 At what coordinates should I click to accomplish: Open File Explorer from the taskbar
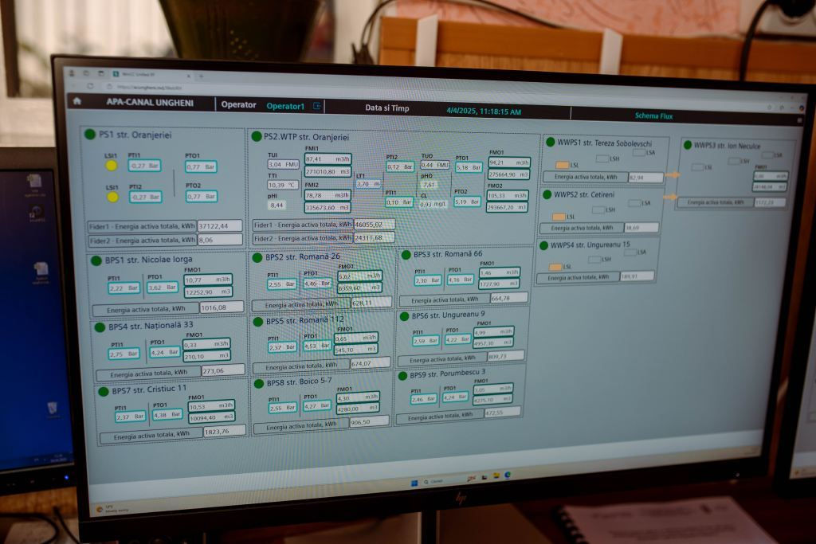496,476
